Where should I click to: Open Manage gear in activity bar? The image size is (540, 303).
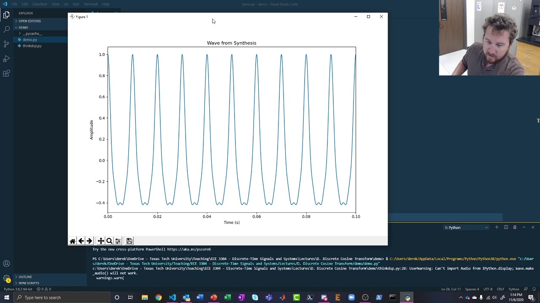pos(6,278)
